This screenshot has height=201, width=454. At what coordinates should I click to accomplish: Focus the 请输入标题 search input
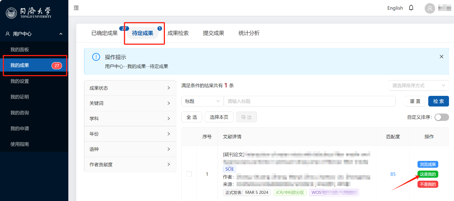309,101
